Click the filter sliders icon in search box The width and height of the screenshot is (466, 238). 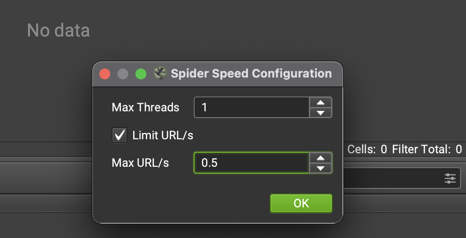point(450,178)
